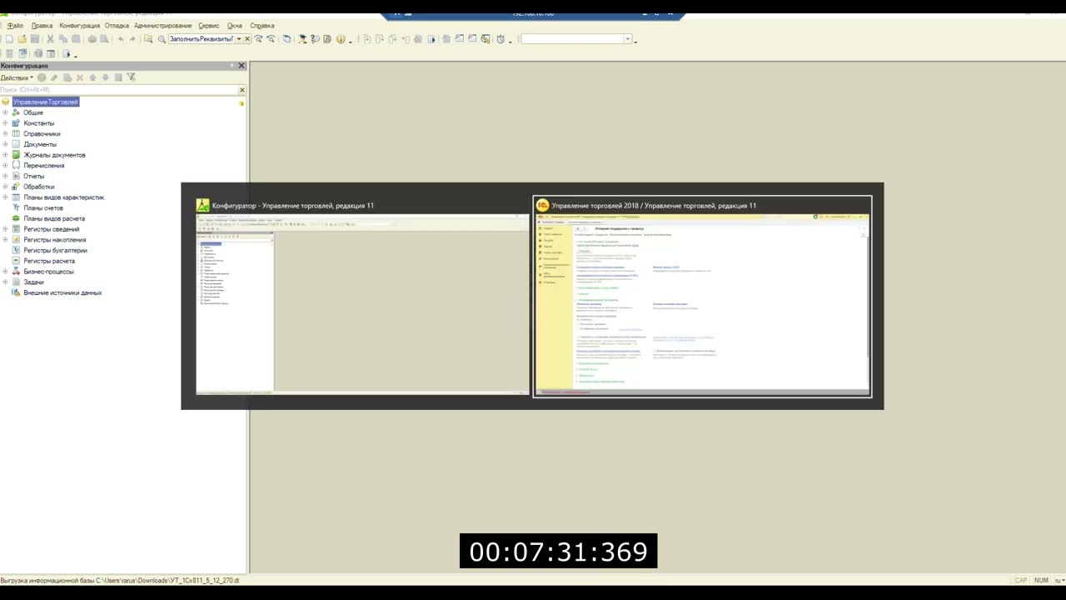Viewport: 1066px width, 600px height.
Task: Expand the Бизнес-процессы tree node
Action: (x=5, y=272)
